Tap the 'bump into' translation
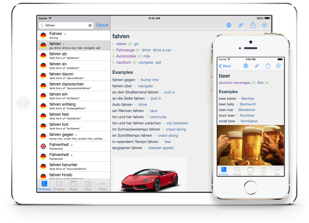This screenshot has height=223, width=309. point(150,80)
